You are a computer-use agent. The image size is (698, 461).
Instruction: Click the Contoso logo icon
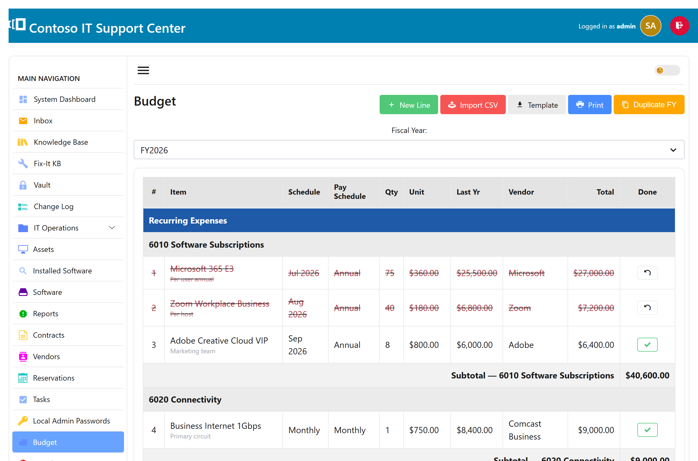(x=18, y=24)
